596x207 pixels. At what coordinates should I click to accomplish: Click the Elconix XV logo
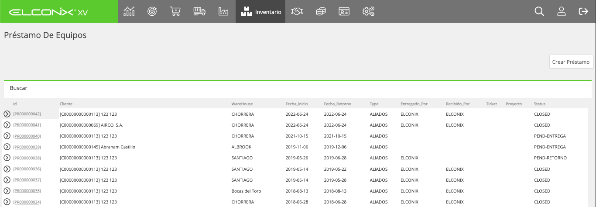point(48,12)
